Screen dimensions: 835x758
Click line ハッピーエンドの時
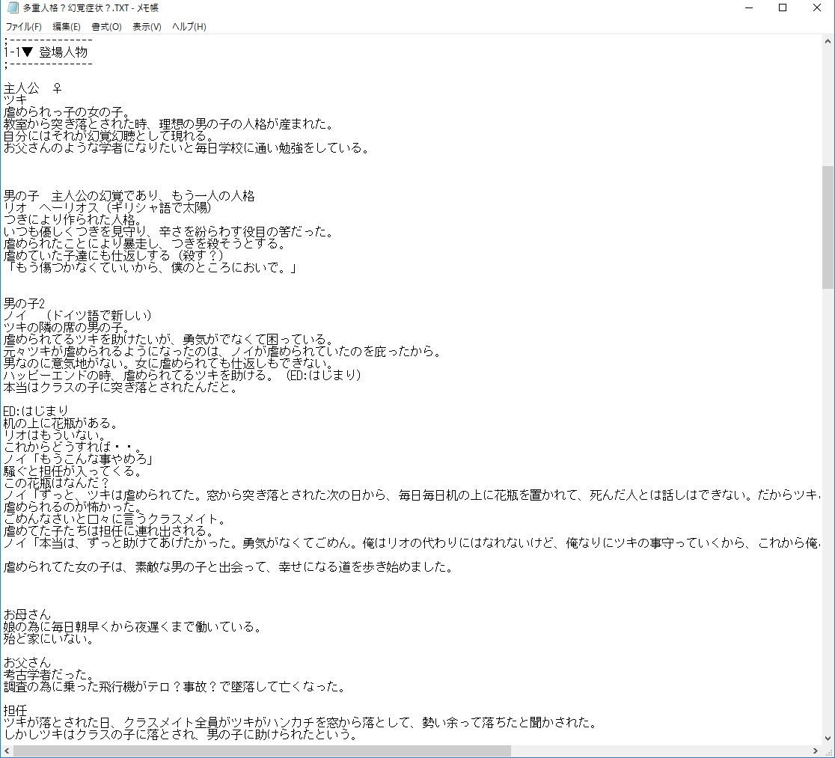[183, 376]
